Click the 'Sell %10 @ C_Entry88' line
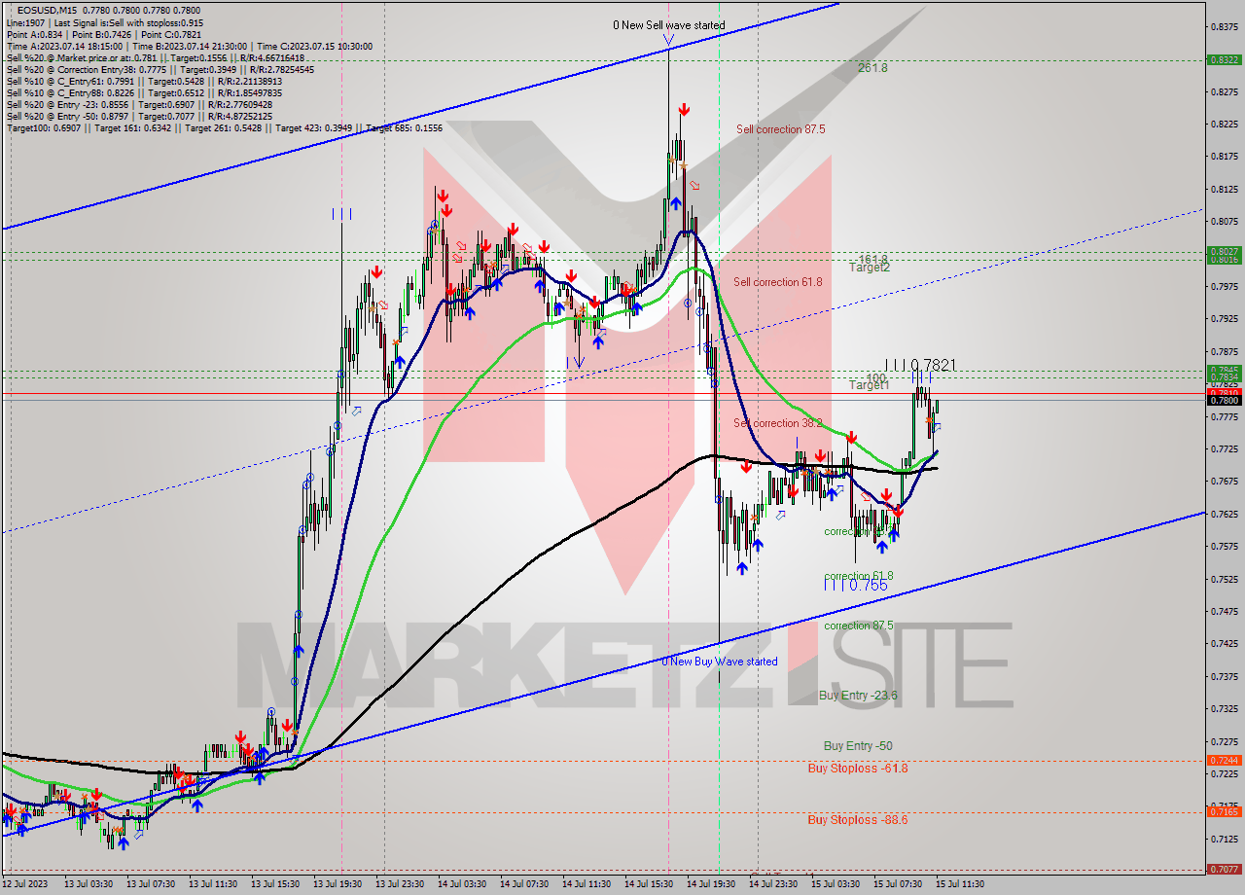This screenshot has width=1245, height=895. pyautogui.click(x=146, y=93)
